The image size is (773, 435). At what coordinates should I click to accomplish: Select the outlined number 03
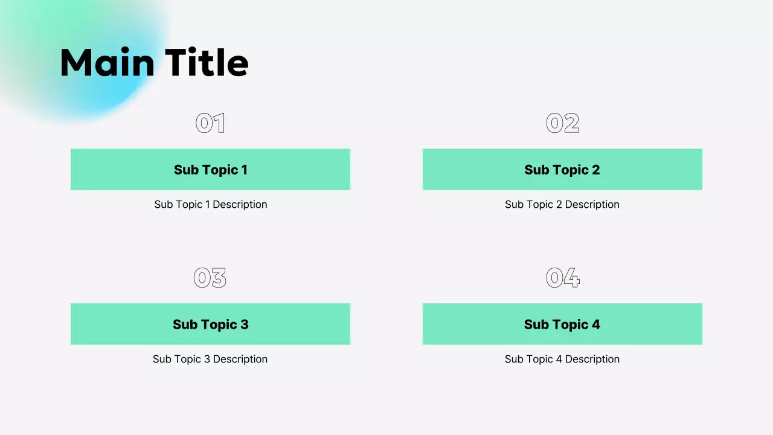[x=210, y=278]
